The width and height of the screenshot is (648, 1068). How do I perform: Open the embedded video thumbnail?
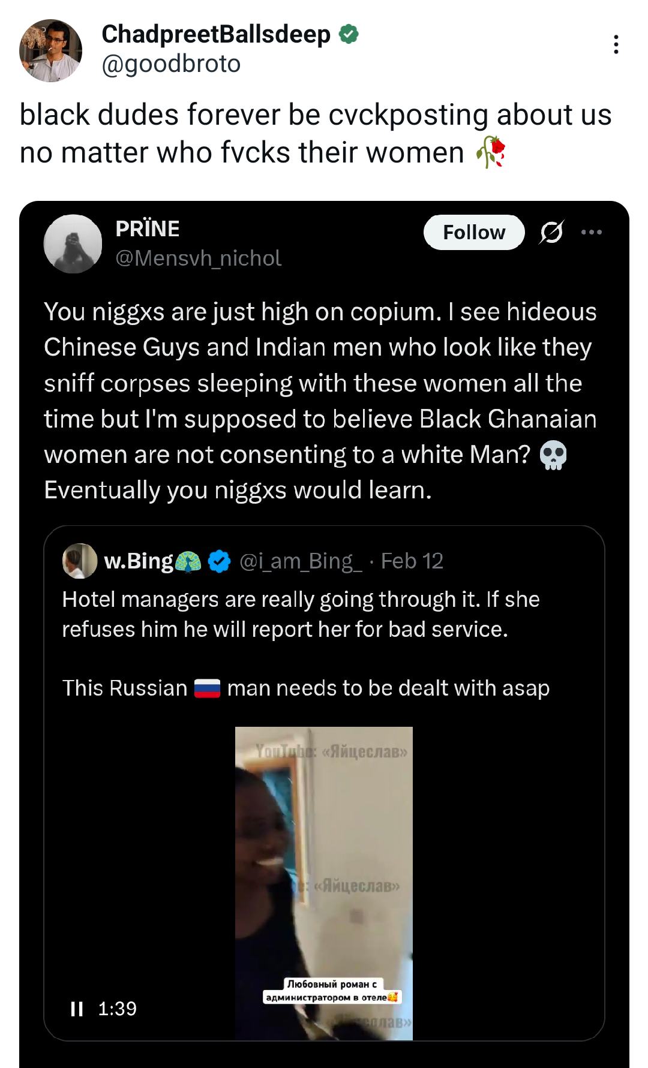point(323,883)
